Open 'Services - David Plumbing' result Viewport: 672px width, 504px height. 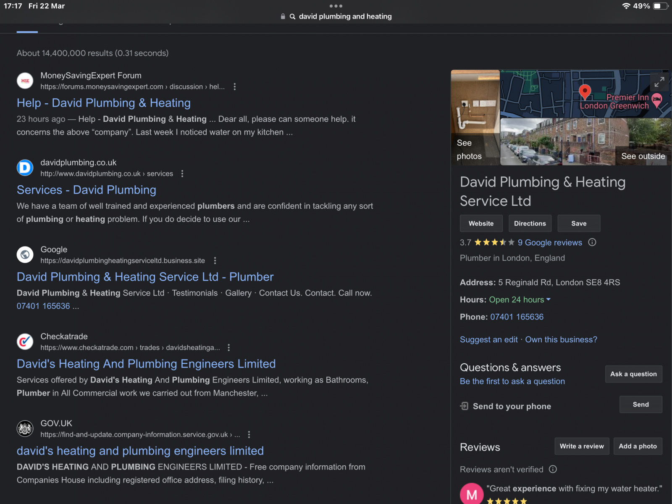[87, 190]
